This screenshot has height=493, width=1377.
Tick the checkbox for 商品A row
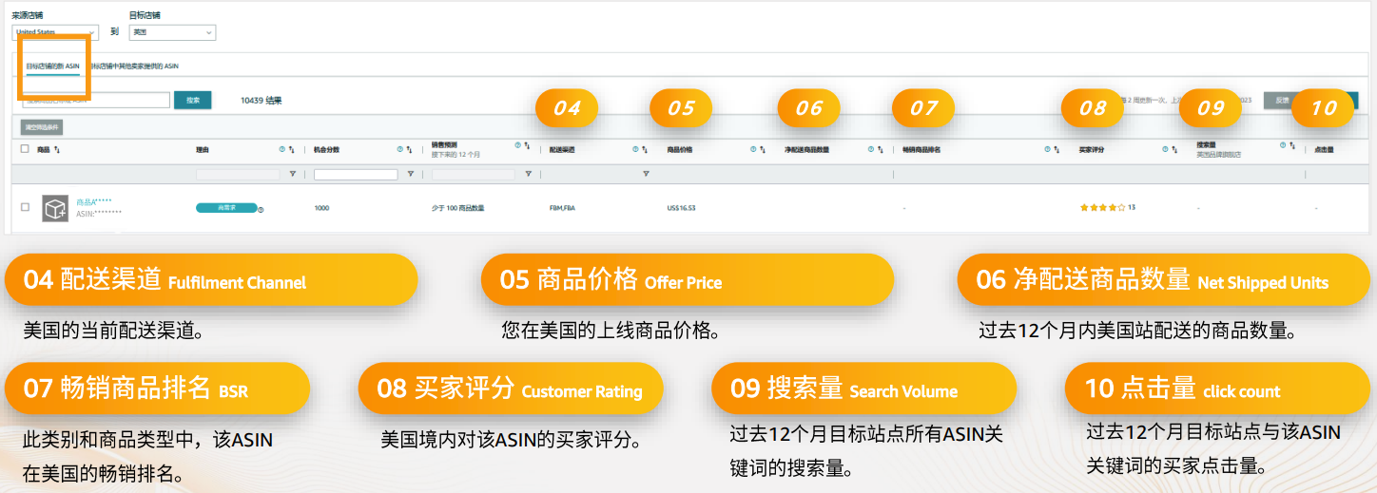[25, 207]
